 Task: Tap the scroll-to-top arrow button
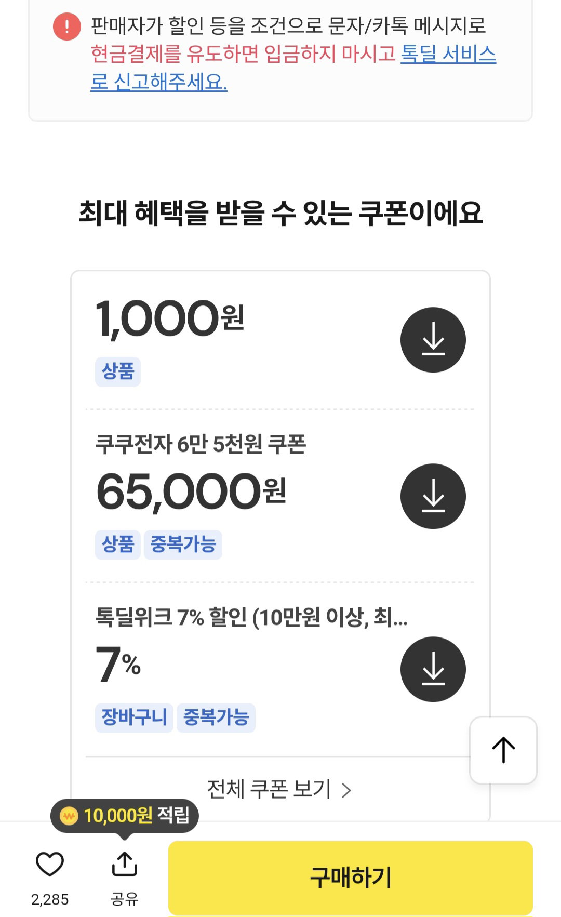503,750
